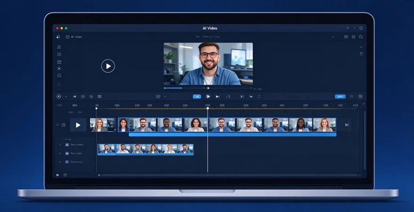The height and width of the screenshot is (212, 414).
Task: Click the vertical timeline scrollbar
Action: coord(365,140)
